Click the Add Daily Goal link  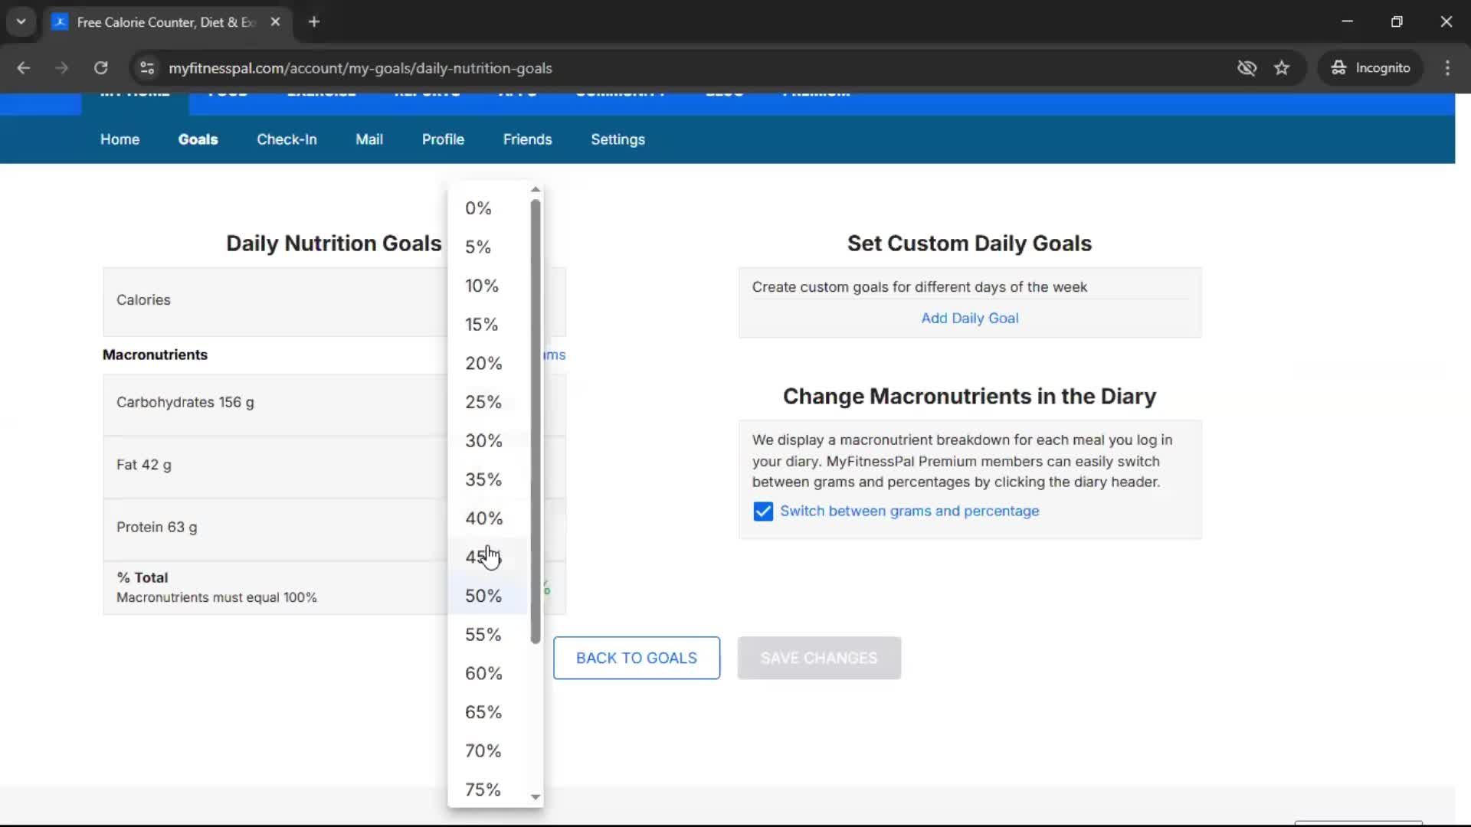pos(969,319)
